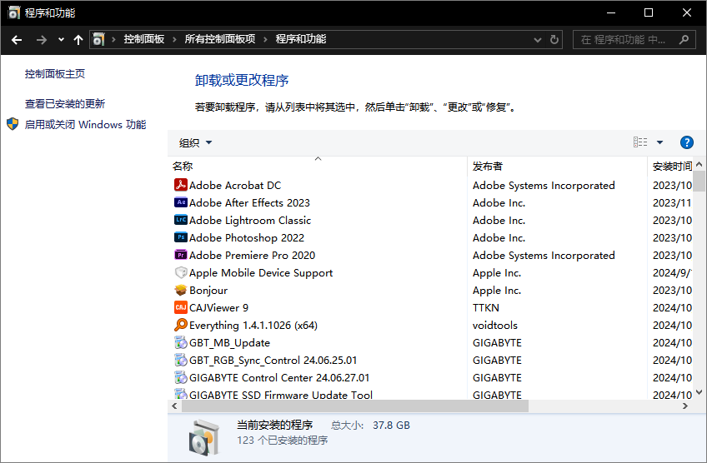
Task: Click the Everything search tool icon
Action: 181,325
